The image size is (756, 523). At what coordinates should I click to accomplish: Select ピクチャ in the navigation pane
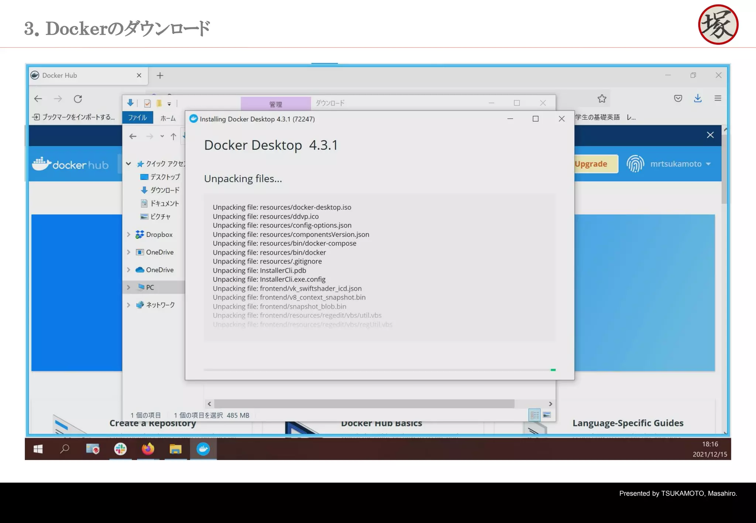click(155, 217)
